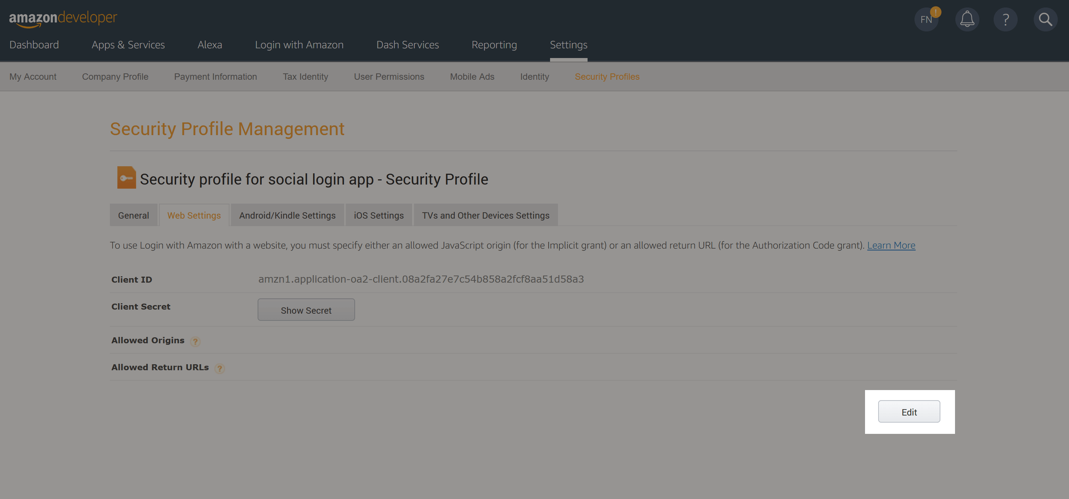Click the orange security profile key icon
This screenshot has height=499, width=1069.
coord(127,178)
